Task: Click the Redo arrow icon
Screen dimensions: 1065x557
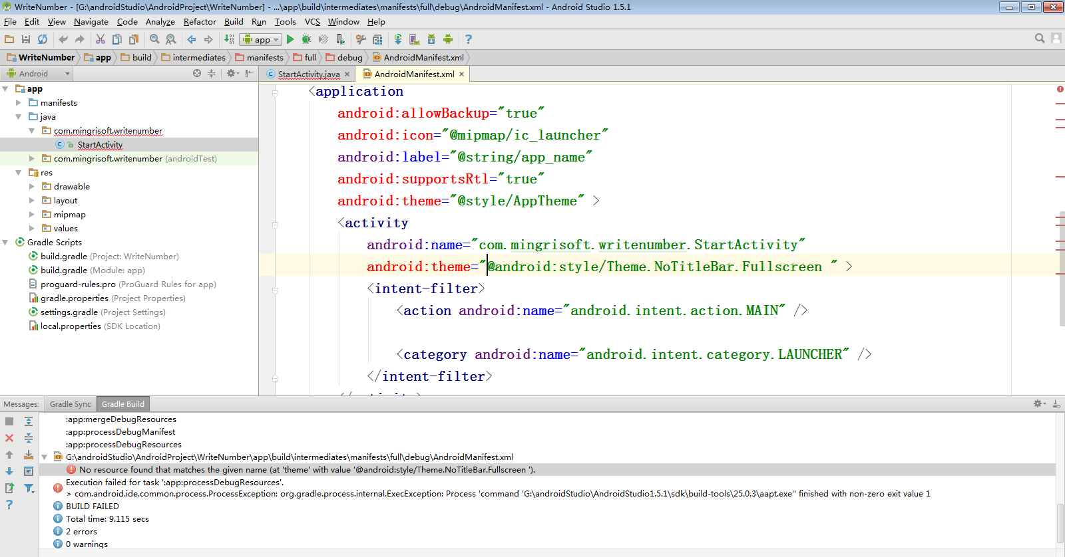Action: pyautogui.click(x=80, y=39)
